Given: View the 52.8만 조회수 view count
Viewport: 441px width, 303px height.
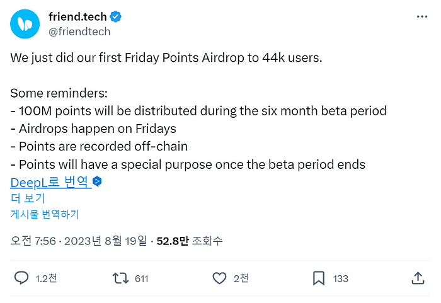Looking at the screenshot, I should (190, 241).
